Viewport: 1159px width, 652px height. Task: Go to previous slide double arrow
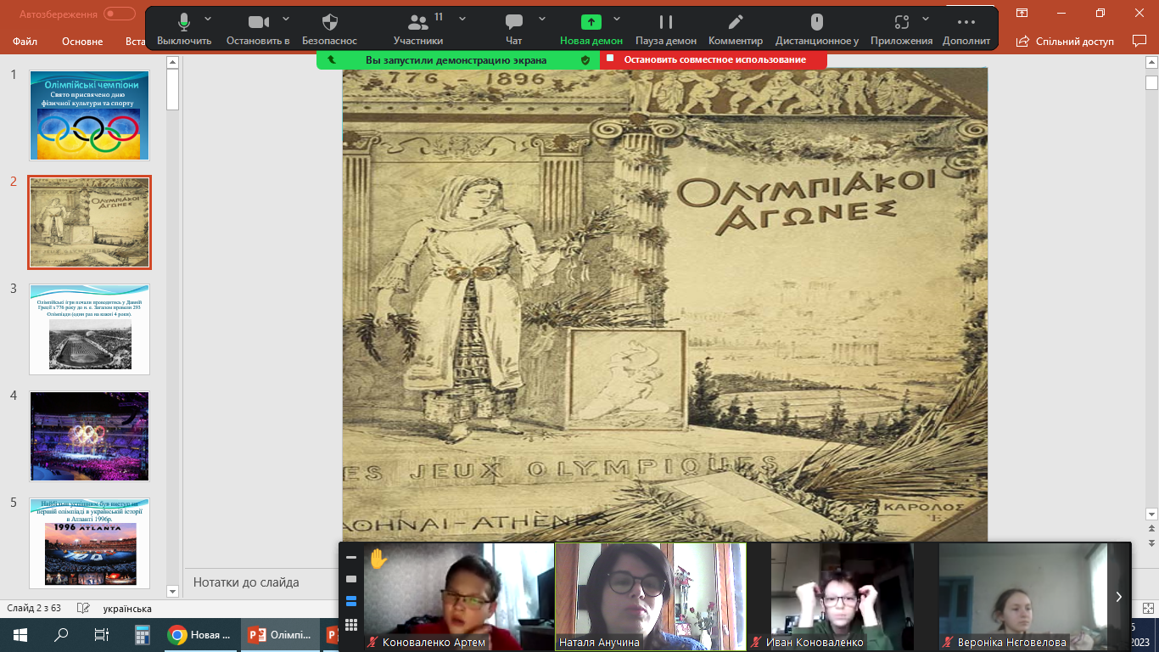pos(1151,529)
